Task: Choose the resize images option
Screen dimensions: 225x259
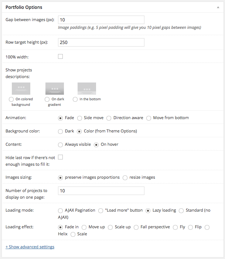Action: [125, 177]
